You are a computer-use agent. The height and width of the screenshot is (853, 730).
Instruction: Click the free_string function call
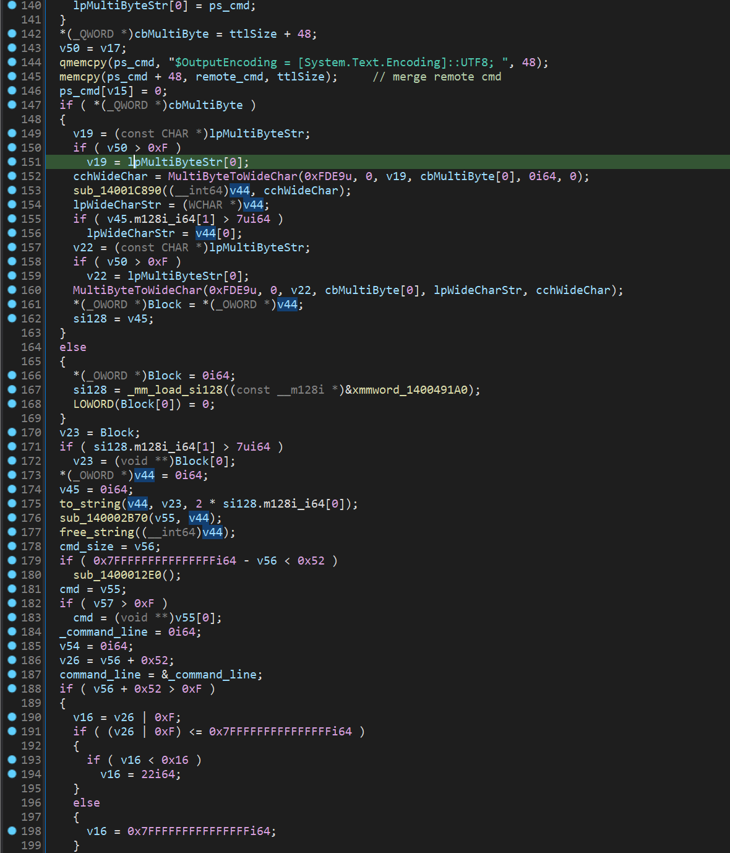point(97,532)
